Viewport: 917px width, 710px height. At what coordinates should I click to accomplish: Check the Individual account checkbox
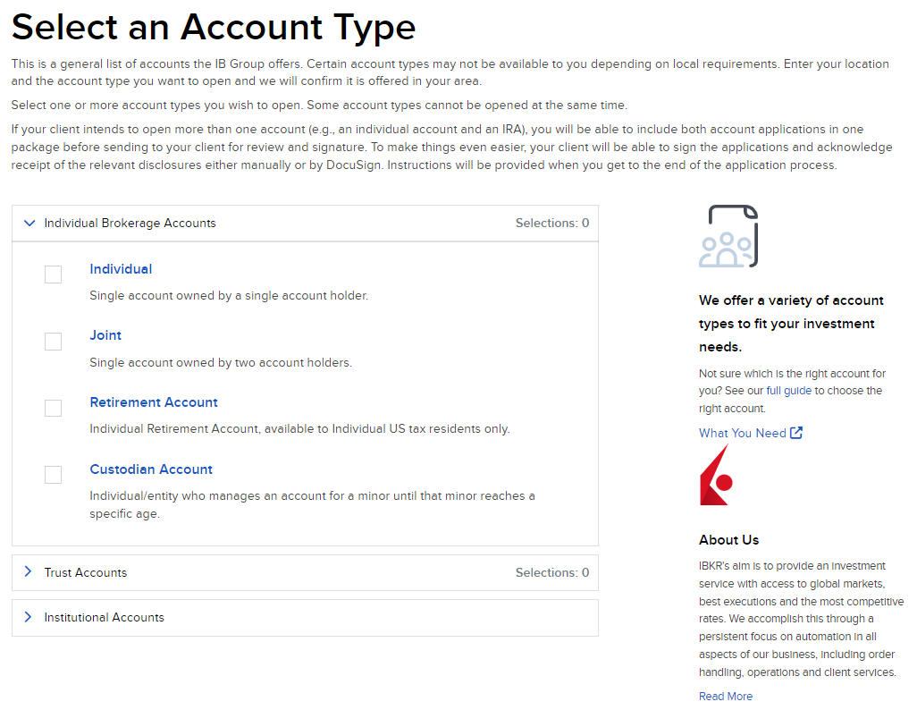[53, 275]
